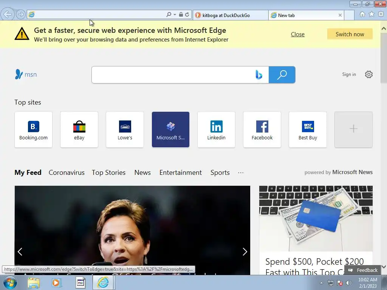Click the taskbar clock showing 10:02 AM

pyautogui.click(x=368, y=283)
